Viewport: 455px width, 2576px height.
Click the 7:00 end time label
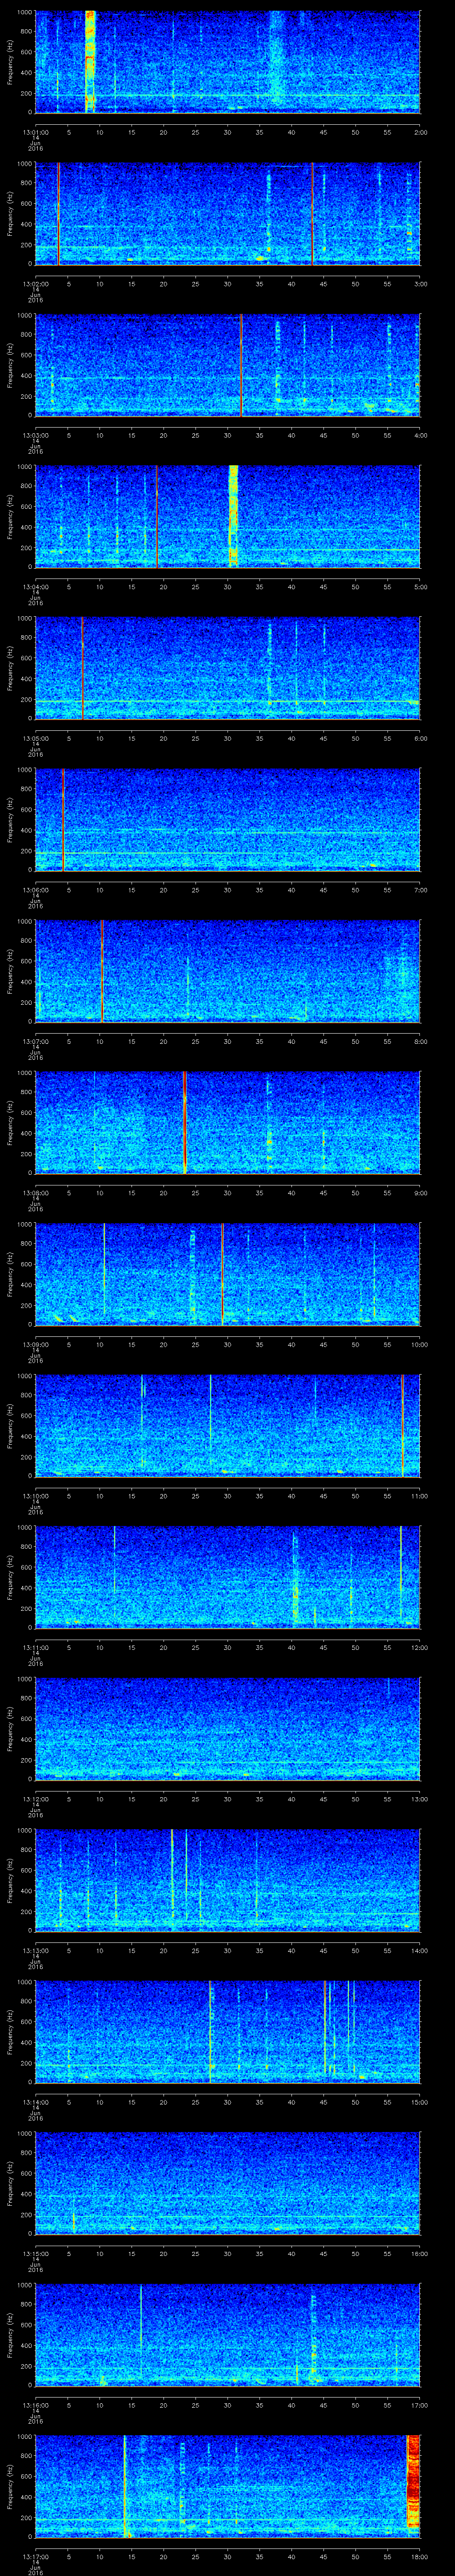420,890
